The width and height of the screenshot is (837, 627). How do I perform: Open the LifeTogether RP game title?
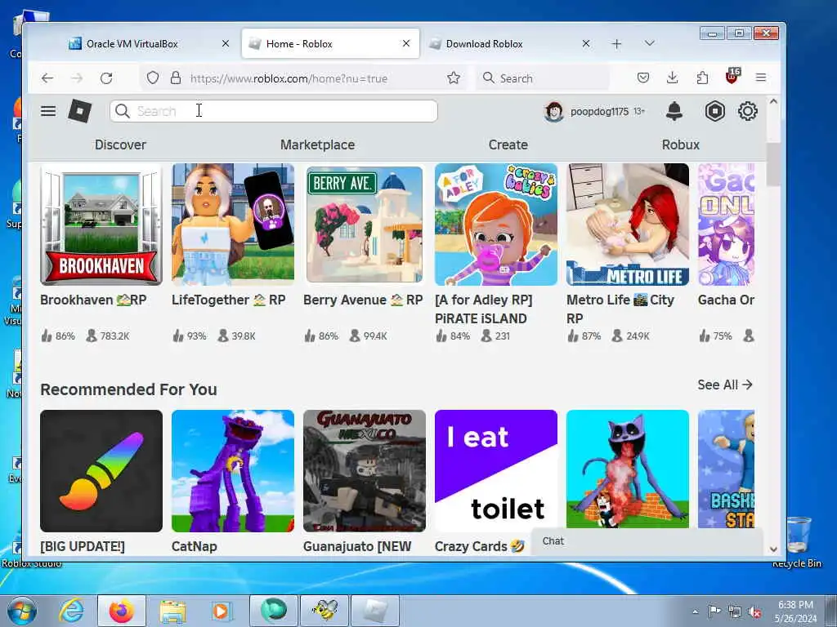tap(229, 300)
